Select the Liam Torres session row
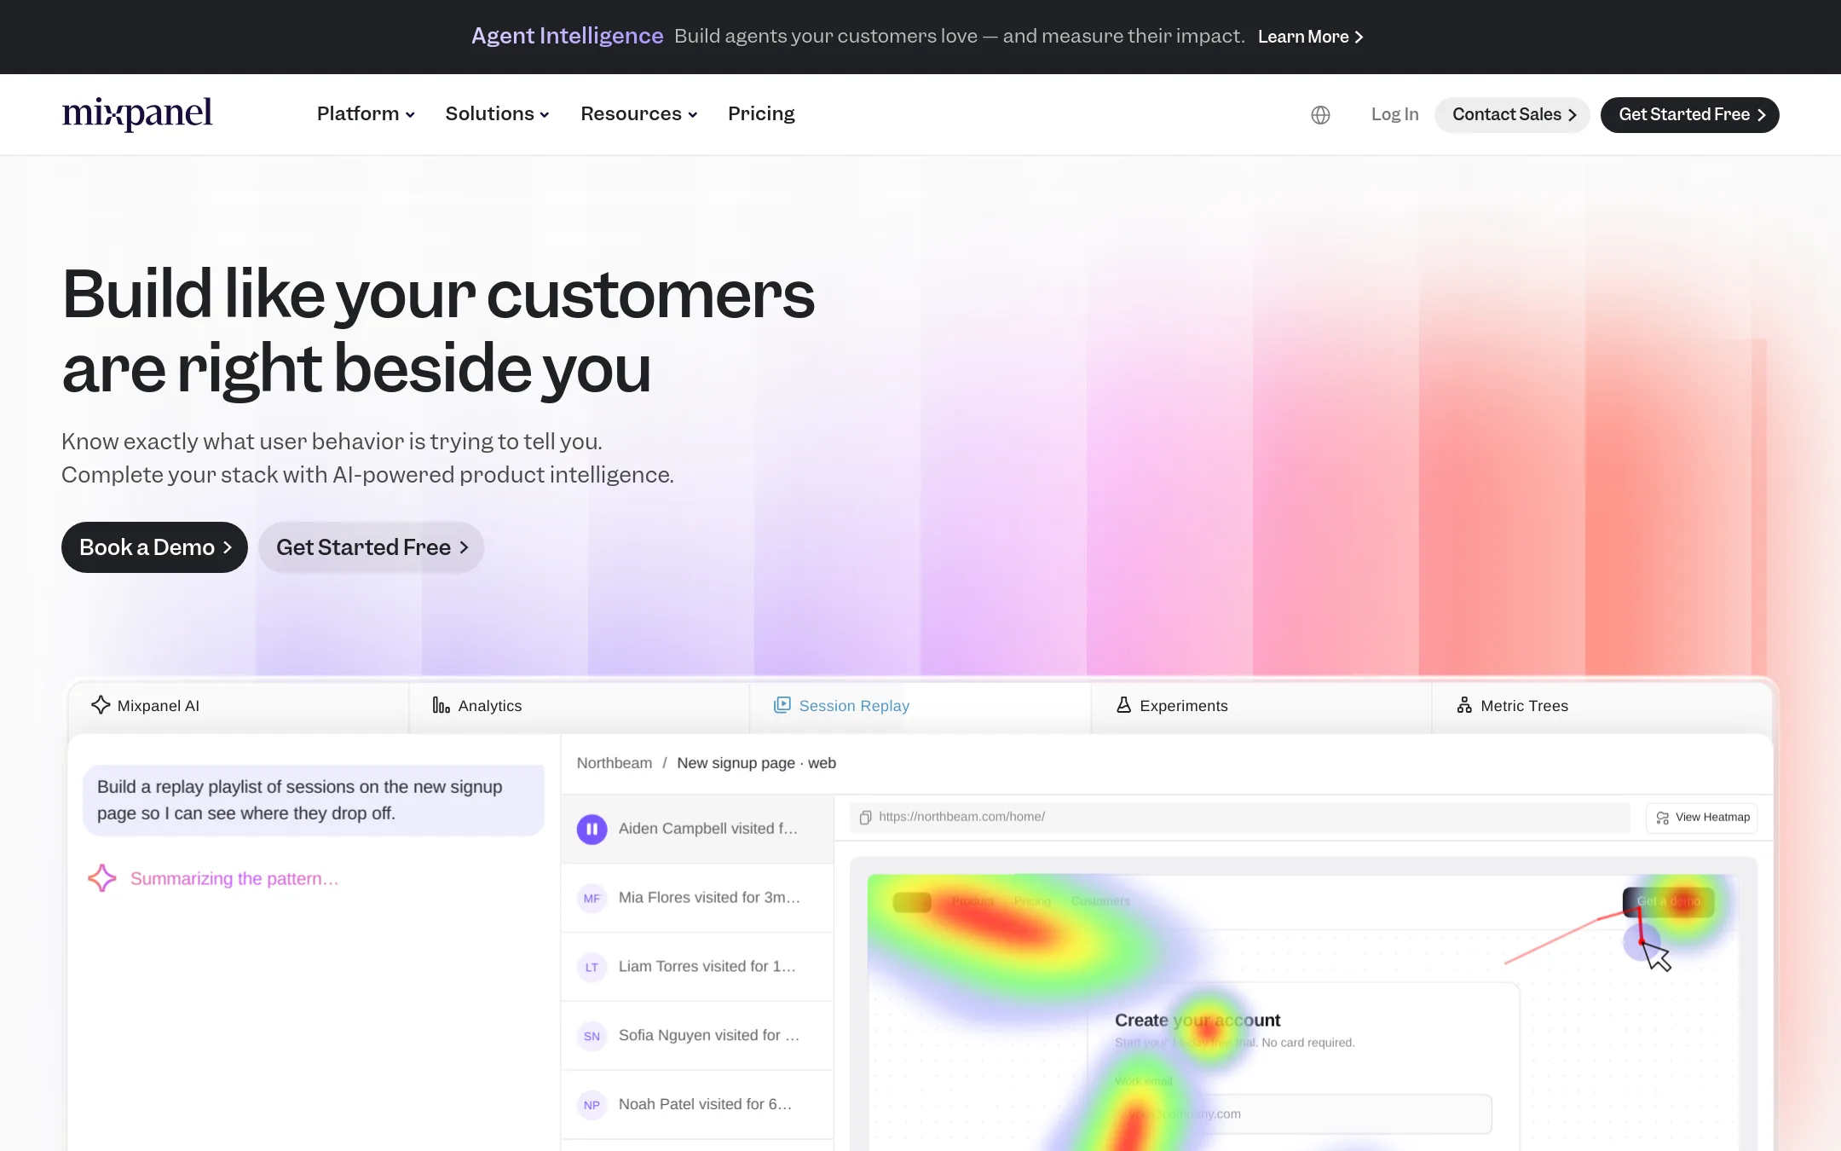The height and width of the screenshot is (1151, 1841). point(697,967)
